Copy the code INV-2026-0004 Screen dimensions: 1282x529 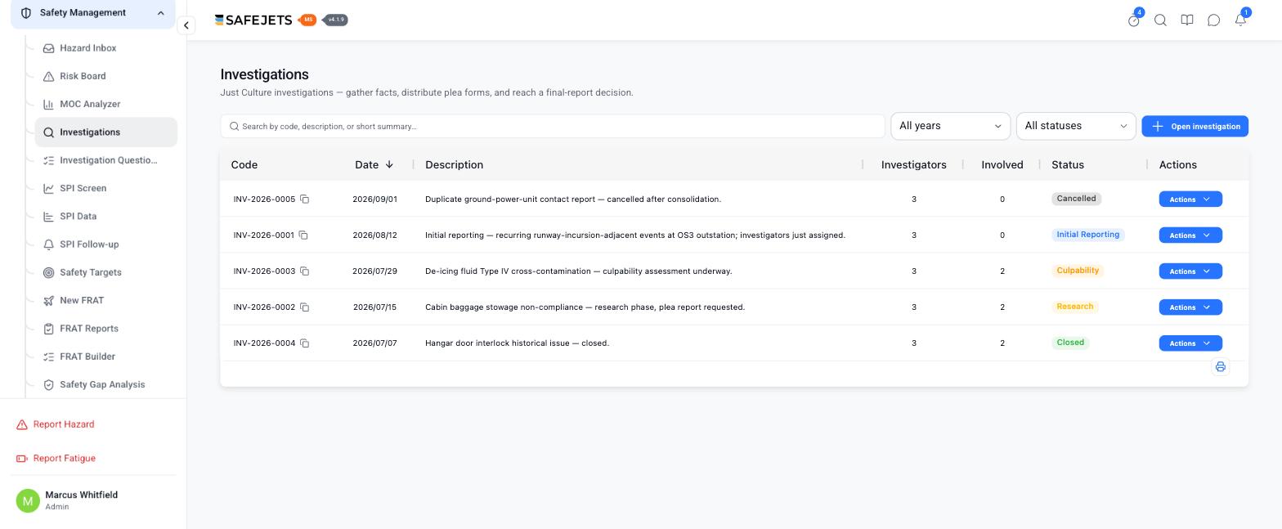304,343
